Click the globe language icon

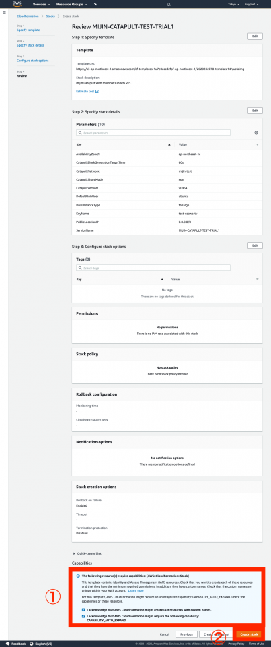coord(32,644)
